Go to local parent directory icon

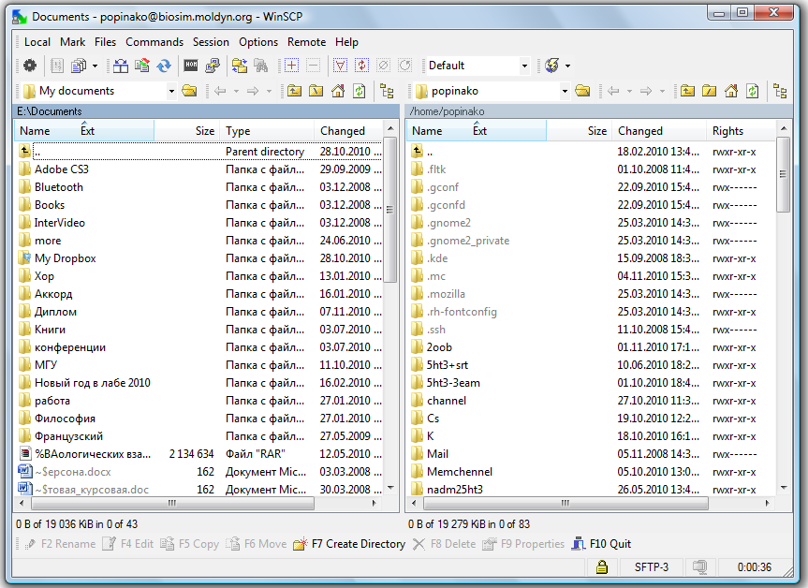[295, 91]
